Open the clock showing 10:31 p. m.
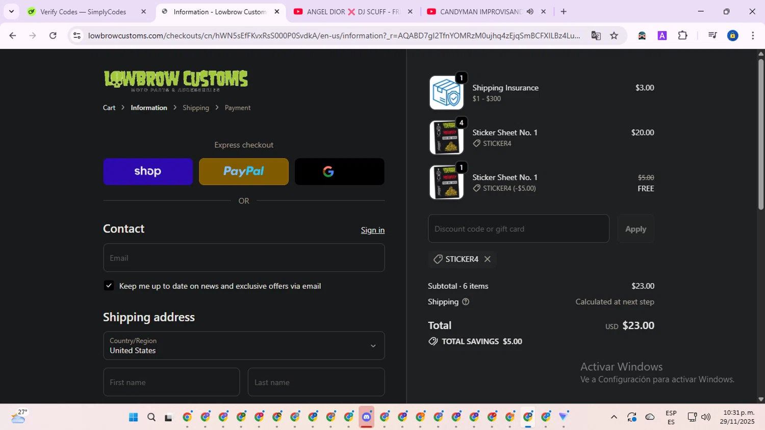Viewport: 765px width, 430px height. coord(737,417)
